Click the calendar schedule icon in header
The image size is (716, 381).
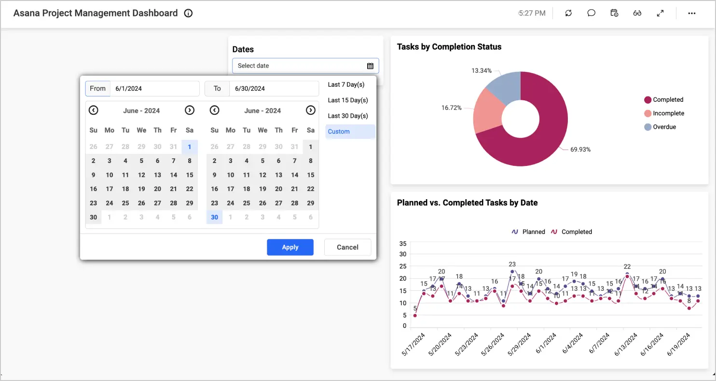pos(614,14)
